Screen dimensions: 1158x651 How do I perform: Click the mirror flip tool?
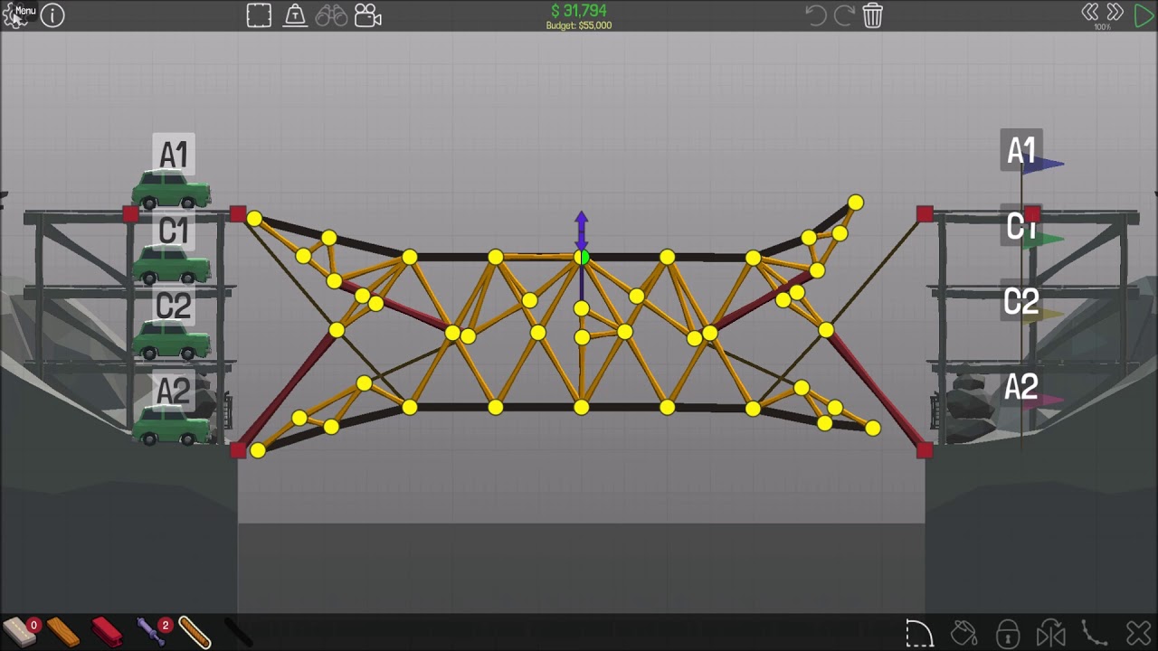tap(1051, 633)
